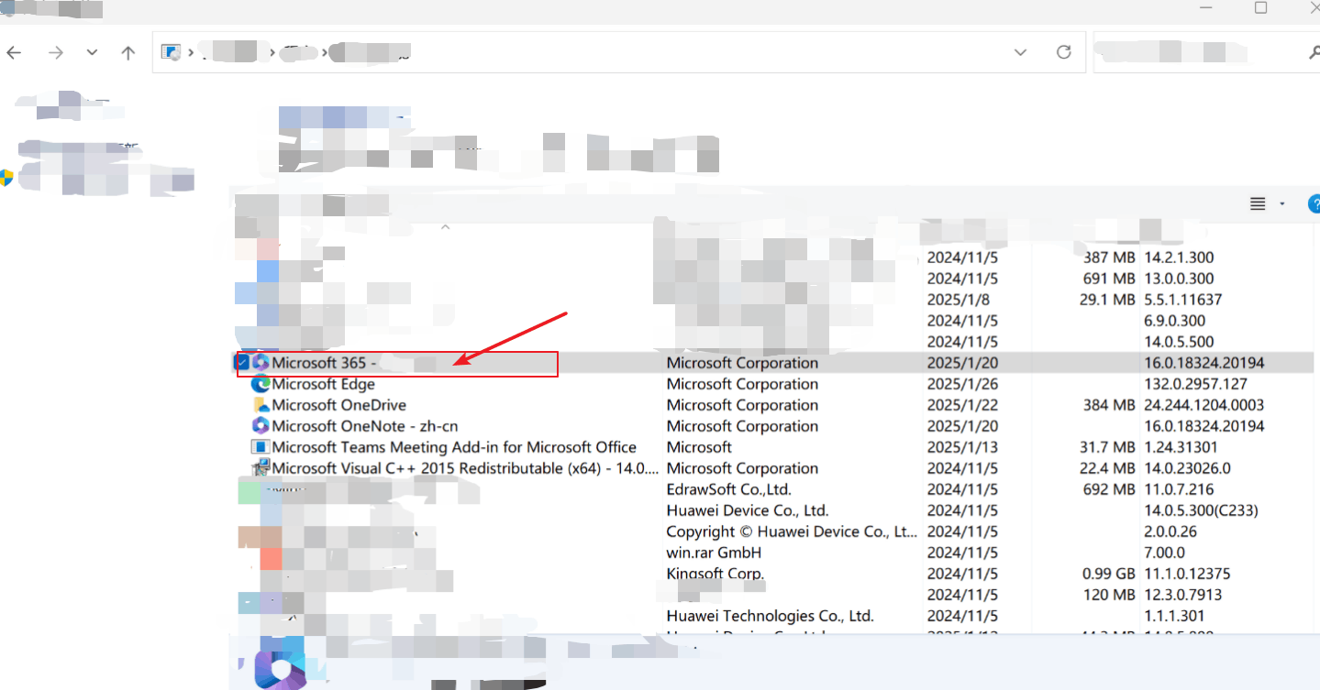1320x690 pixels.
Task: Click the Microsoft Edge program icon
Action: [x=261, y=384]
